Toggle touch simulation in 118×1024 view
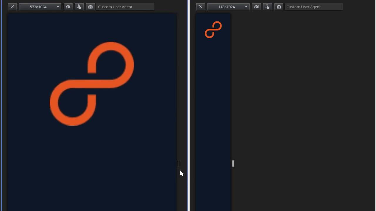Image resolution: width=376 pixels, height=211 pixels. [x=267, y=7]
